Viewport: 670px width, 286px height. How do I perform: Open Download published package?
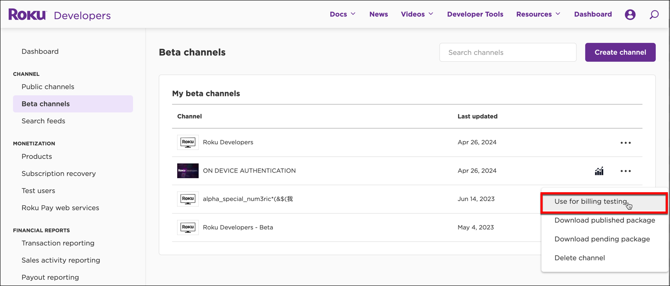pyautogui.click(x=604, y=220)
